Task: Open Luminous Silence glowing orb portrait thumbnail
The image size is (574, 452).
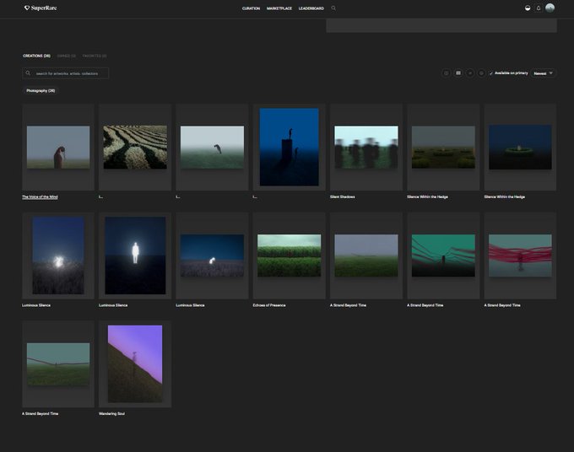Action: pos(58,256)
